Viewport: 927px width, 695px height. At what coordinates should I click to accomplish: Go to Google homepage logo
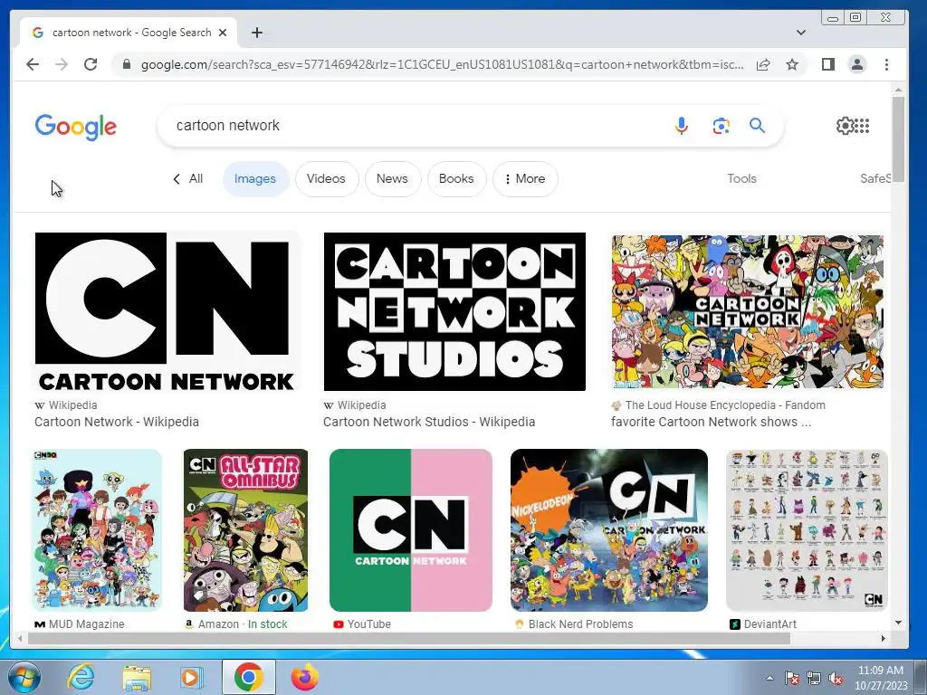click(x=76, y=127)
